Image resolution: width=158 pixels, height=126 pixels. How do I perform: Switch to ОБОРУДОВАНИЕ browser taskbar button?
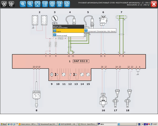[67, 124]
